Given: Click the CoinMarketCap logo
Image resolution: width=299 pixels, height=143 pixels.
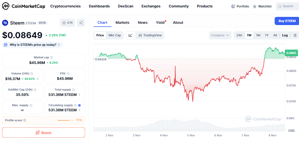Looking at the screenshot, I should tap(24, 6).
